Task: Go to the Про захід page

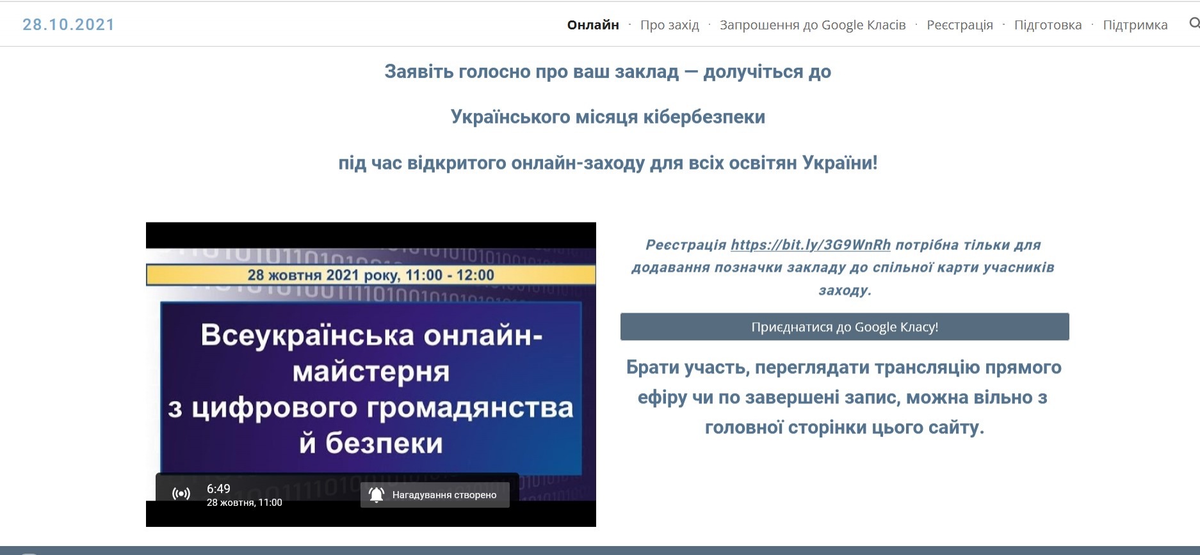Action: point(669,25)
